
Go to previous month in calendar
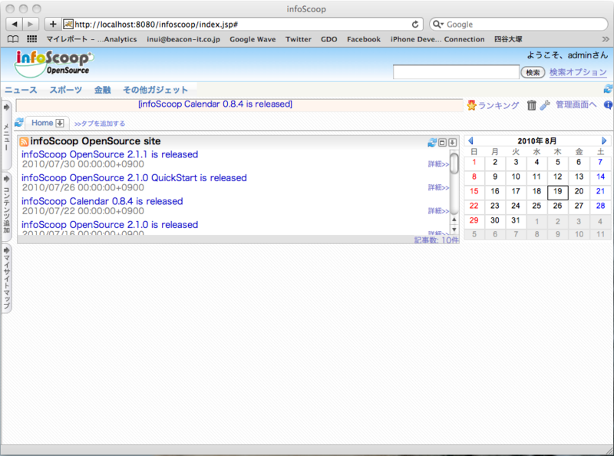click(470, 140)
